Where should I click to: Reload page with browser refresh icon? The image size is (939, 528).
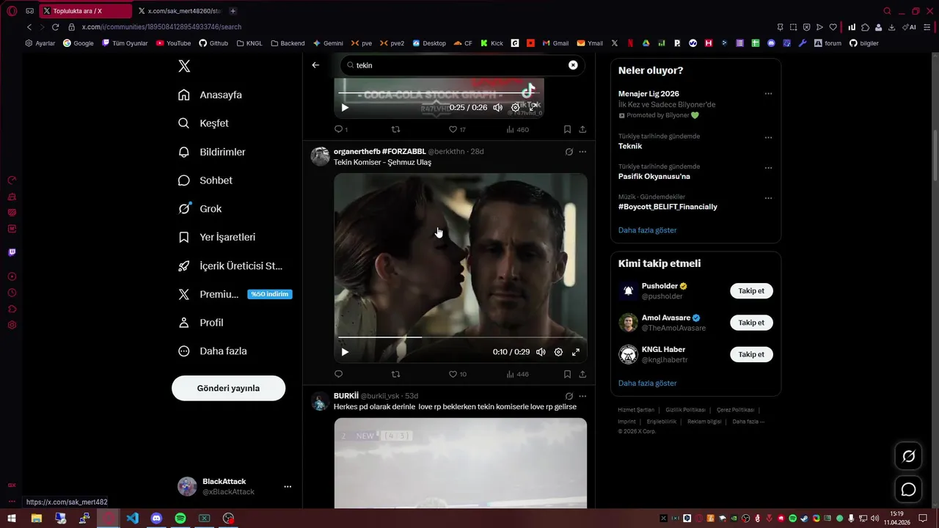tap(55, 27)
